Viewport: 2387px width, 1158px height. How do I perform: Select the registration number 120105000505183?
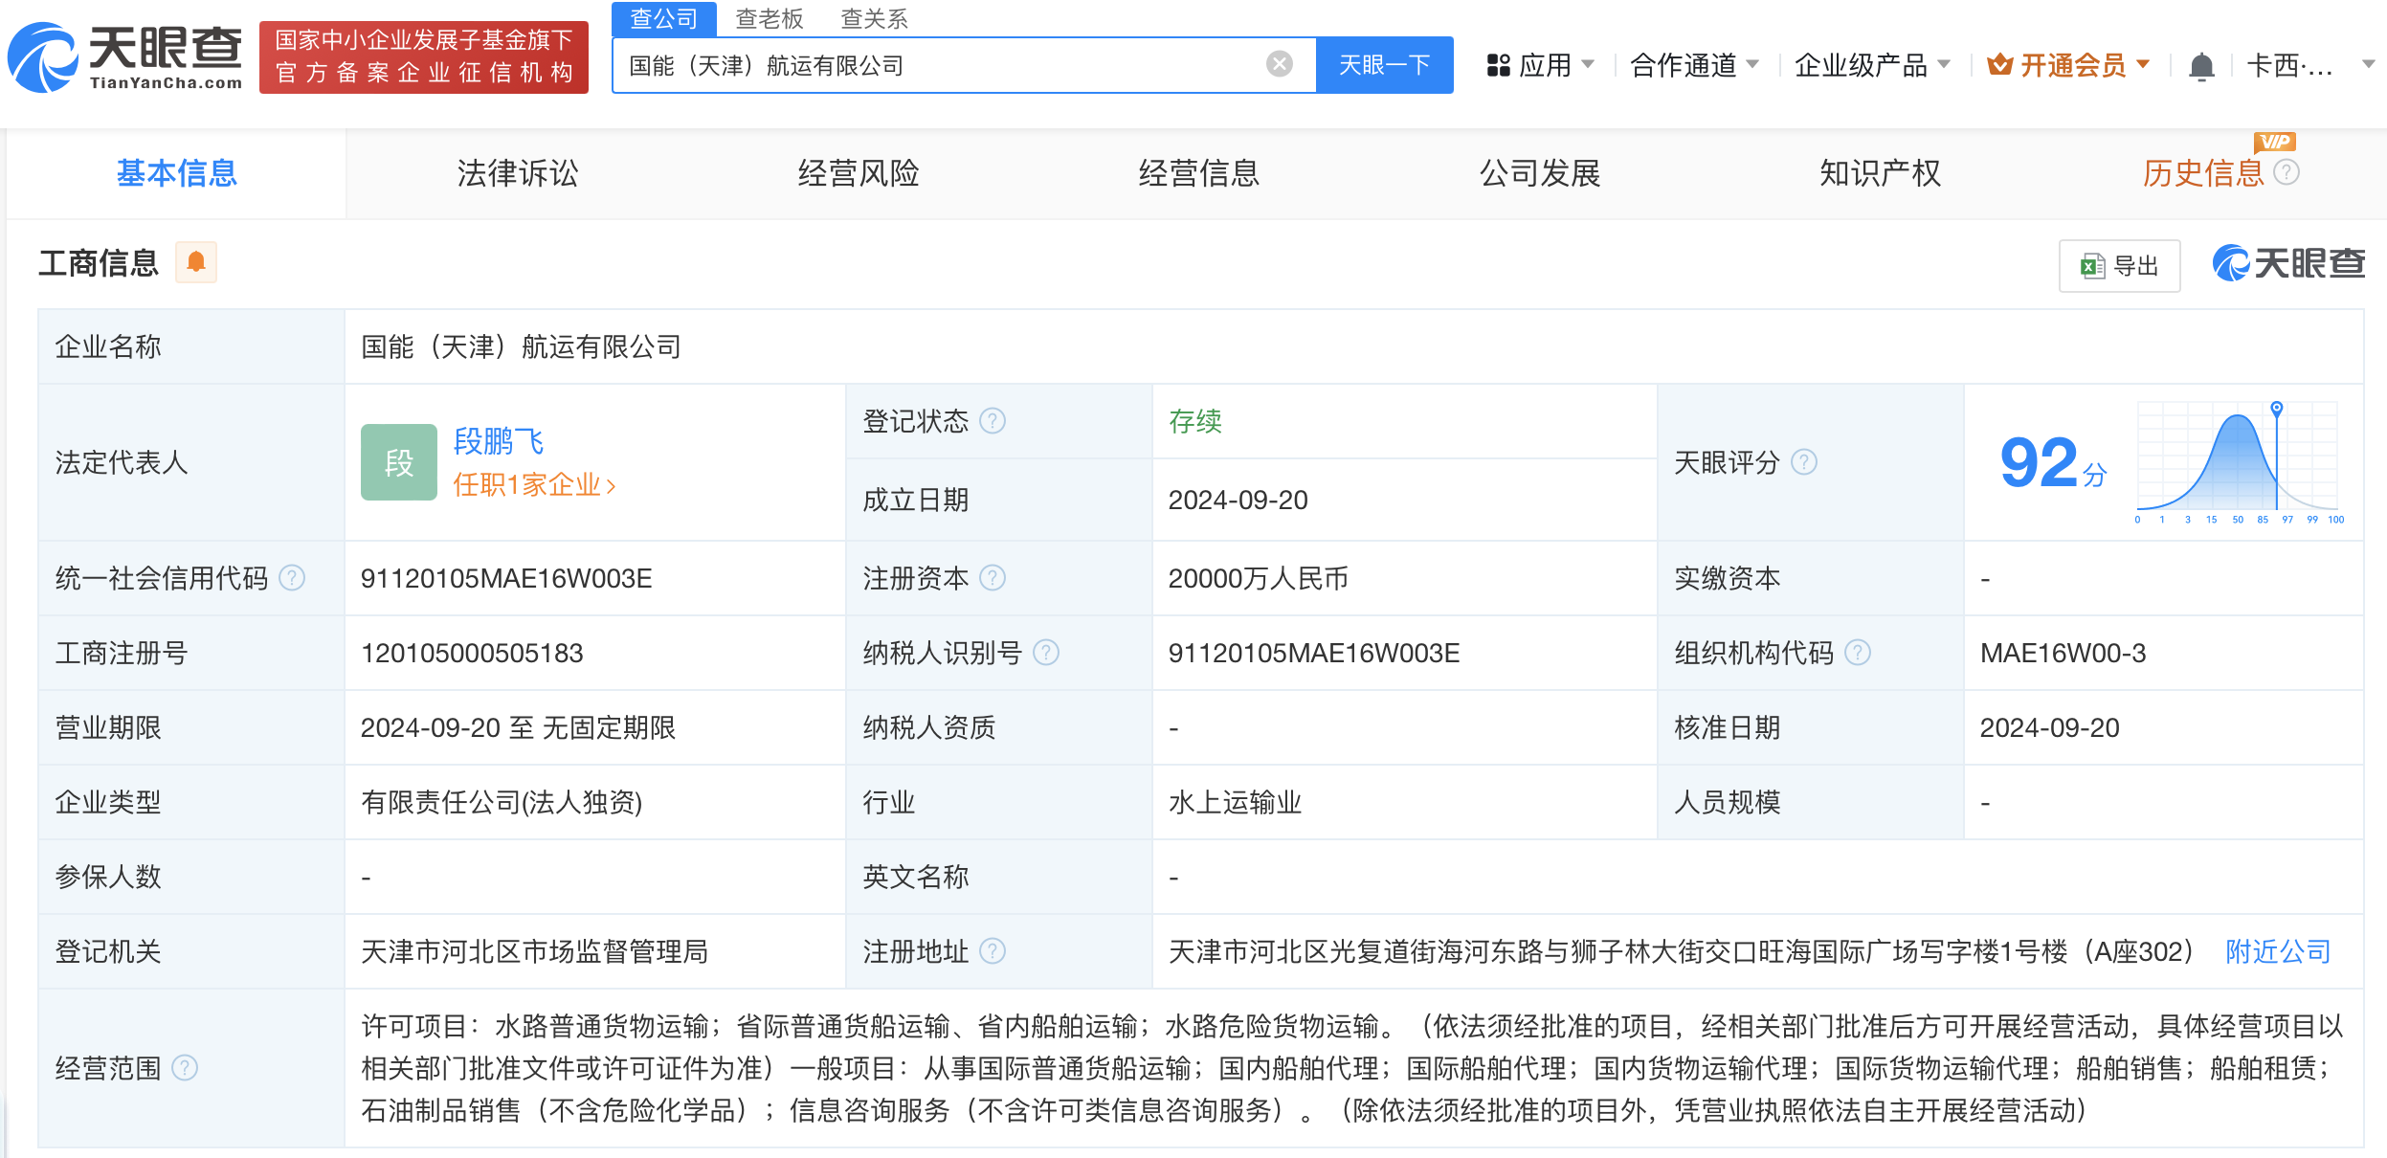(x=472, y=653)
